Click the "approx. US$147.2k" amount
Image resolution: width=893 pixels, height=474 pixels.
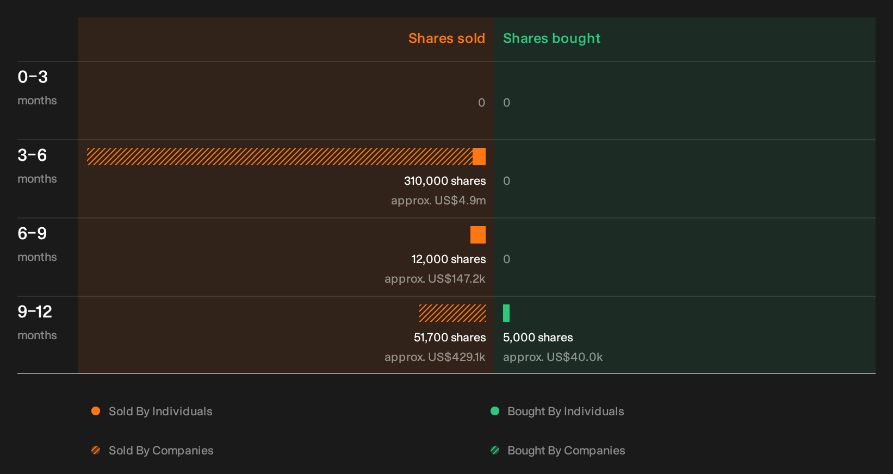coord(435,279)
